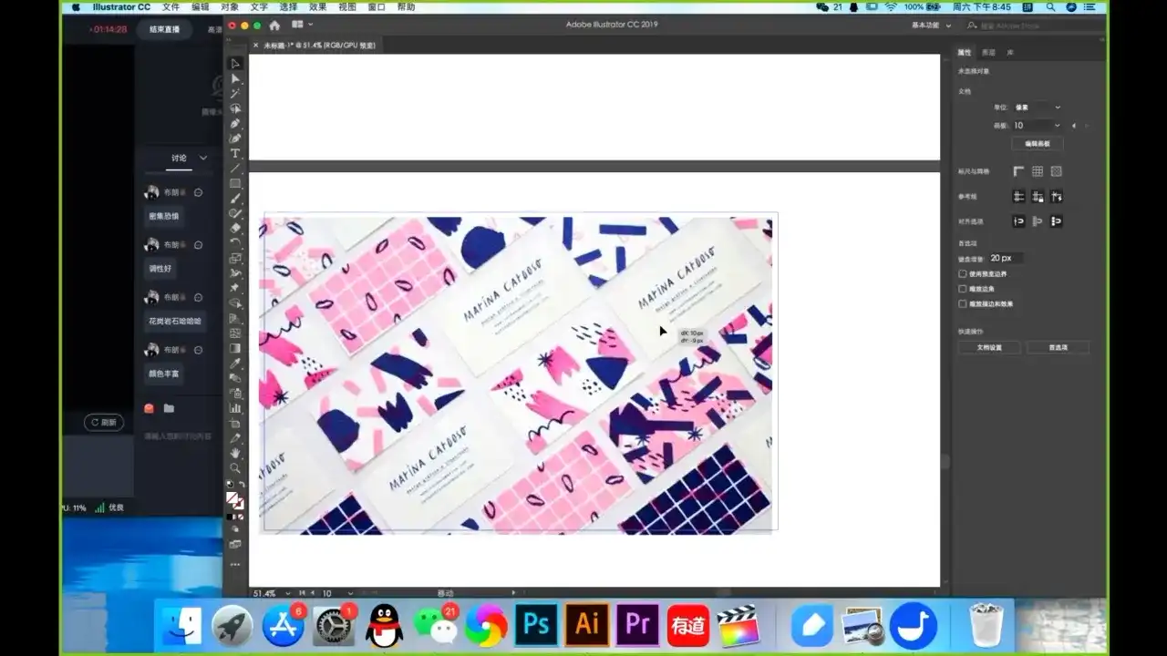
Task: Select the Type tool in toolbar
Action: (x=235, y=153)
